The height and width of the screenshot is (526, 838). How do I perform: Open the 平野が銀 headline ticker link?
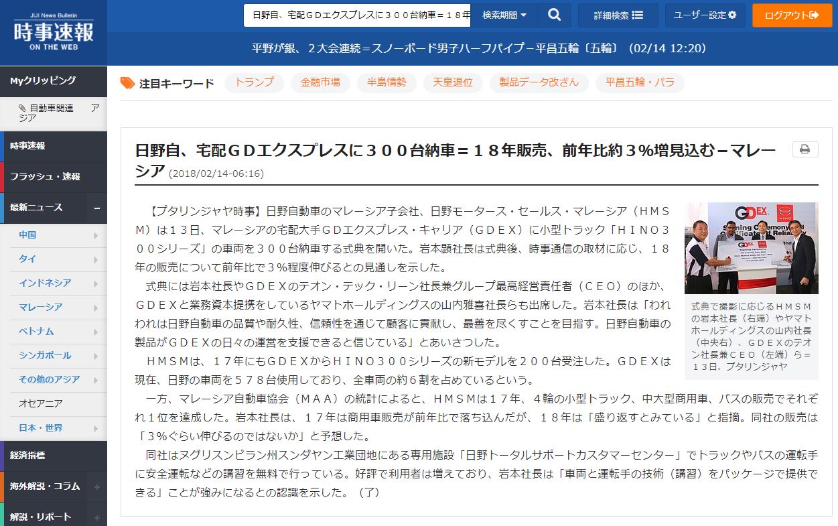479,48
